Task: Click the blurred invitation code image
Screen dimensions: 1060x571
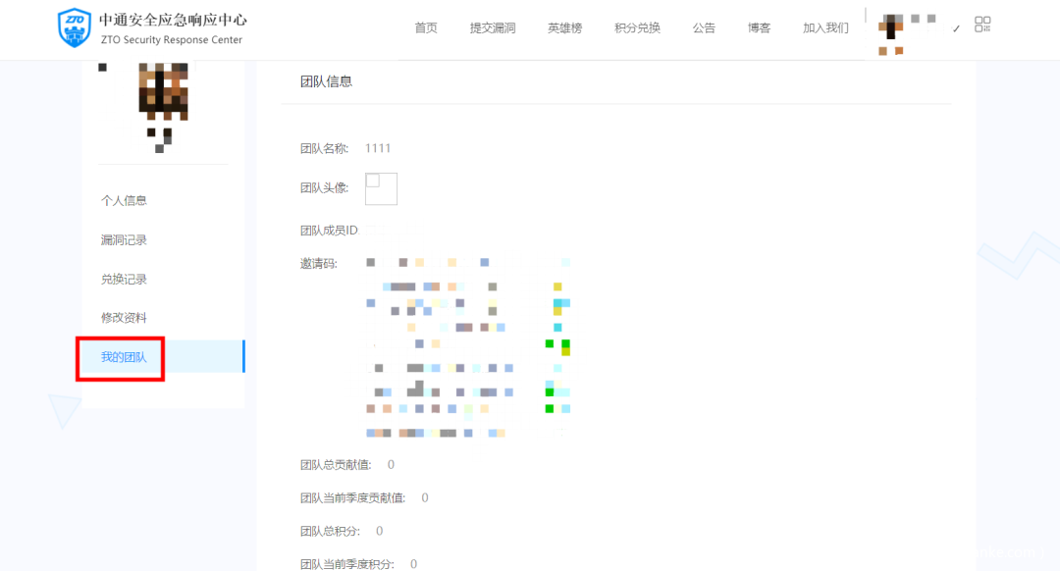Action: (468, 347)
